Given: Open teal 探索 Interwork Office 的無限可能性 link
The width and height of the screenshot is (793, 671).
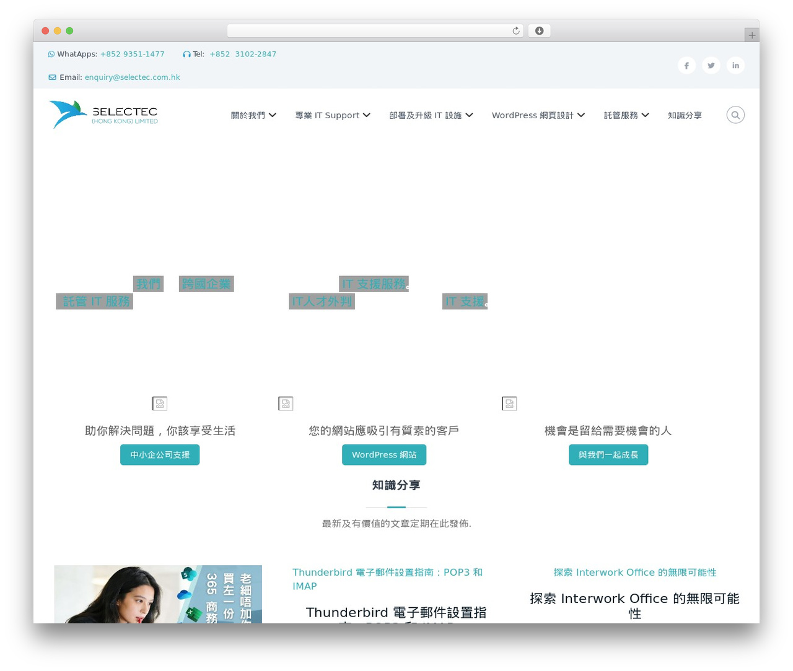Looking at the screenshot, I should (x=635, y=573).
